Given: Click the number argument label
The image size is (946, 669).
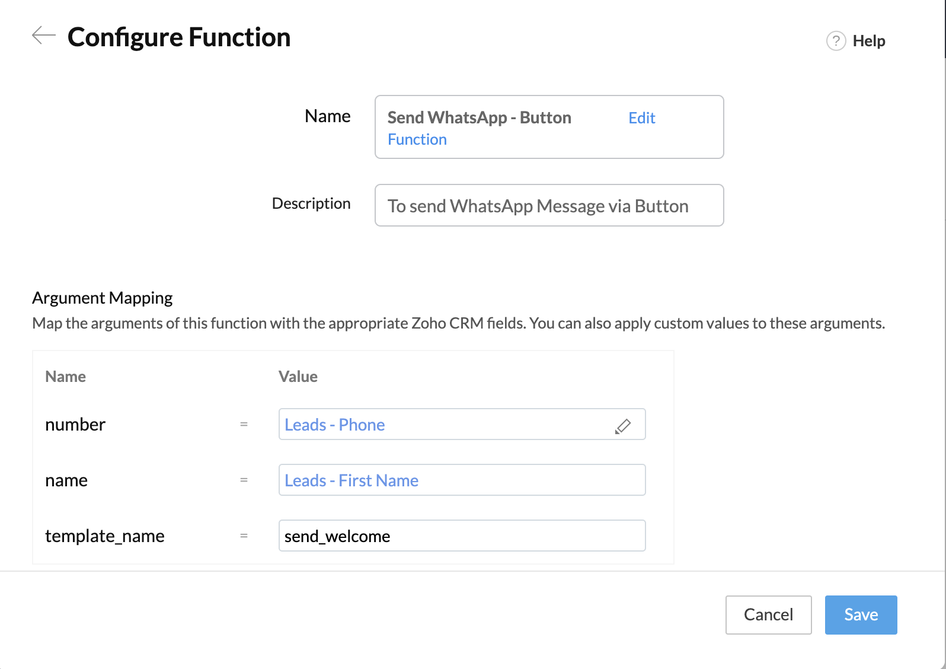Looking at the screenshot, I should click(75, 425).
